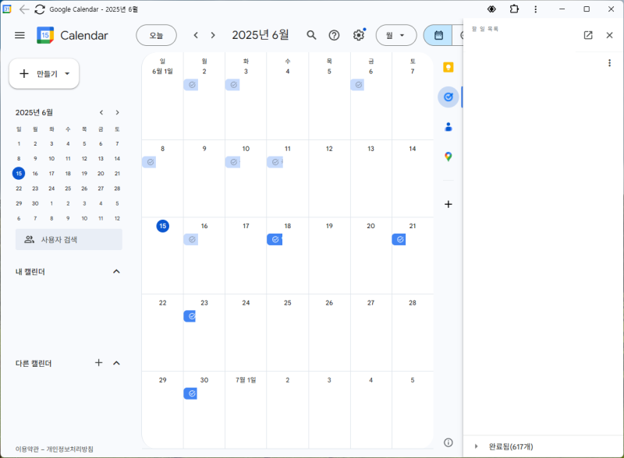This screenshot has width=624, height=458.
Task: Open the browser three-dot menu
Action: 535,9
